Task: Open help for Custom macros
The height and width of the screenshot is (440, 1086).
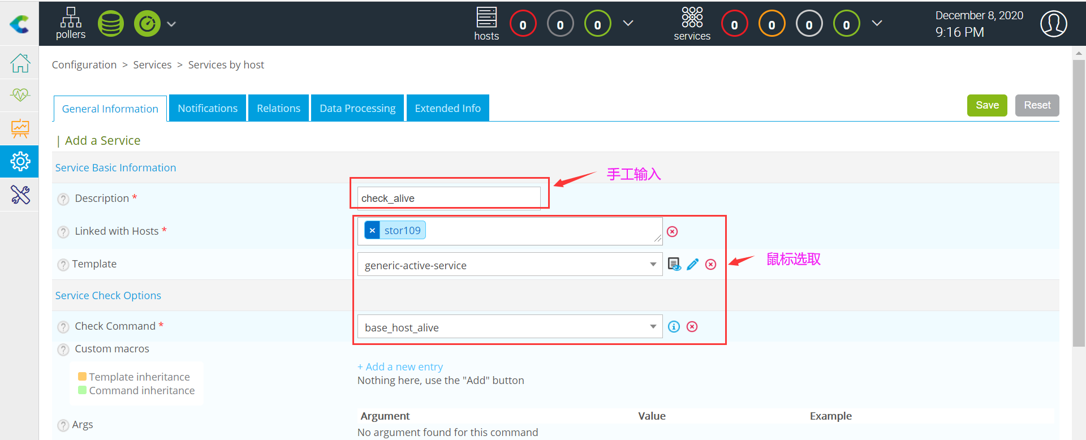Action: (x=63, y=350)
